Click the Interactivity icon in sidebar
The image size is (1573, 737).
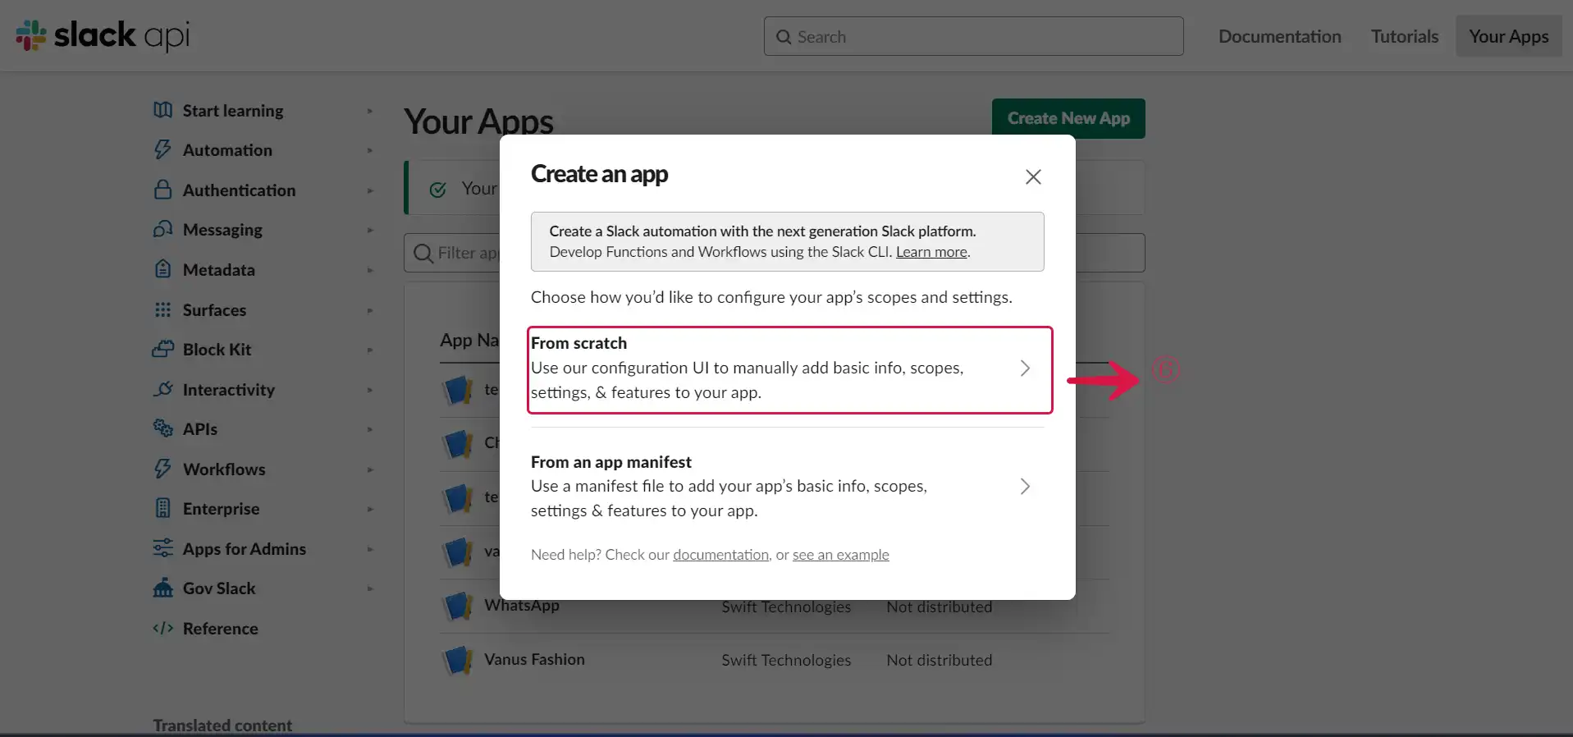coord(162,389)
